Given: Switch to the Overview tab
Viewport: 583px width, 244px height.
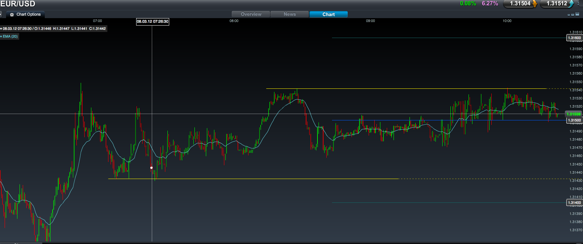Looking at the screenshot, I should pos(251,14).
